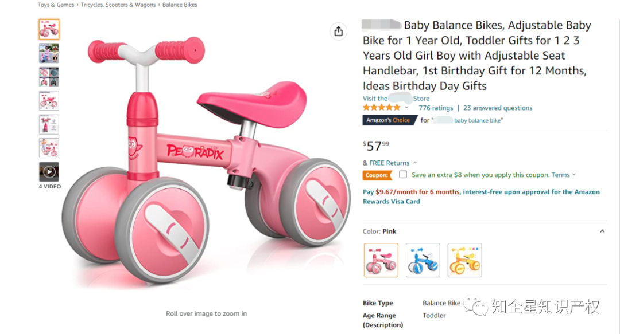Expand the coupon Terms dropdown
Viewport: 620px width, 334px height.
pyautogui.click(x=574, y=175)
